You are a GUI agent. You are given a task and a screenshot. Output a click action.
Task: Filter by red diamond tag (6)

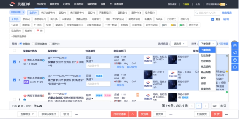point(39,31)
